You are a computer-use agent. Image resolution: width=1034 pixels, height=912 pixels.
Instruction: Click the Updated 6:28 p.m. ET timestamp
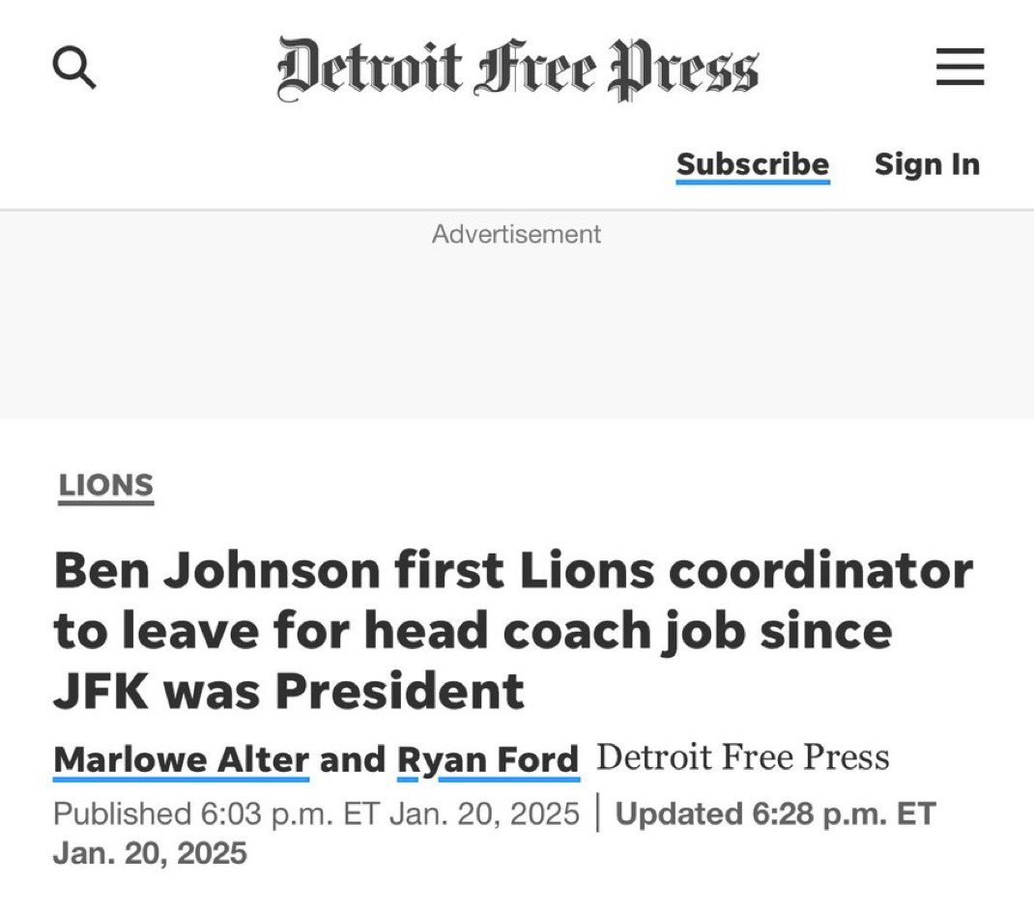775,813
